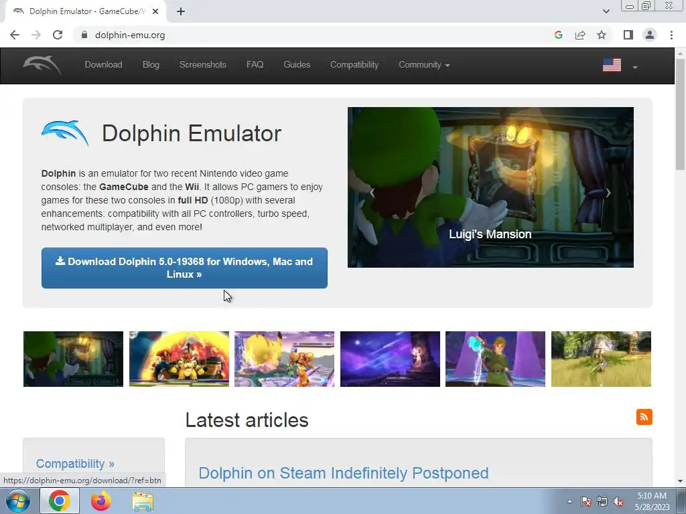Open the FAQ nav link
This screenshot has width=686, height=514.
point(255,65)
